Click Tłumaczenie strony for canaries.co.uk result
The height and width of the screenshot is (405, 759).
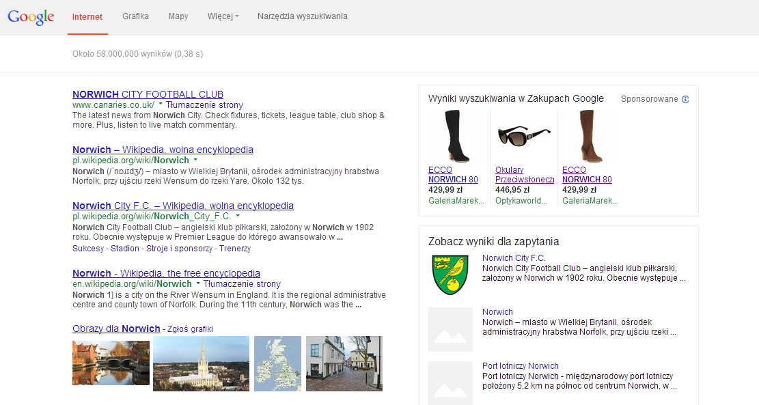[204, 105]
